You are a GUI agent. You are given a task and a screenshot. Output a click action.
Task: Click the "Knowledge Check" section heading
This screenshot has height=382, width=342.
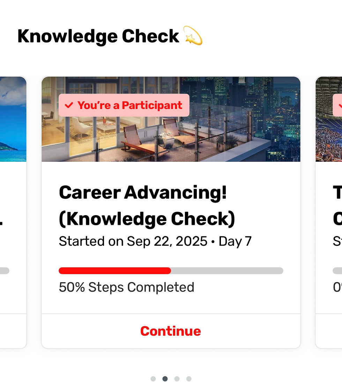tap(98, 36)
